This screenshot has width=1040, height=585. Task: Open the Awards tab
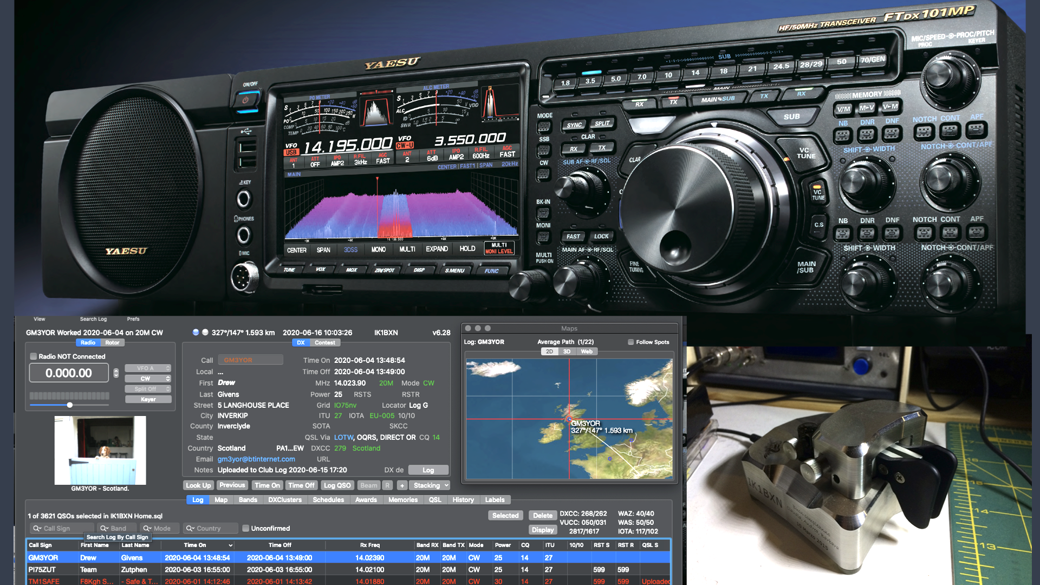pos(366,499)
